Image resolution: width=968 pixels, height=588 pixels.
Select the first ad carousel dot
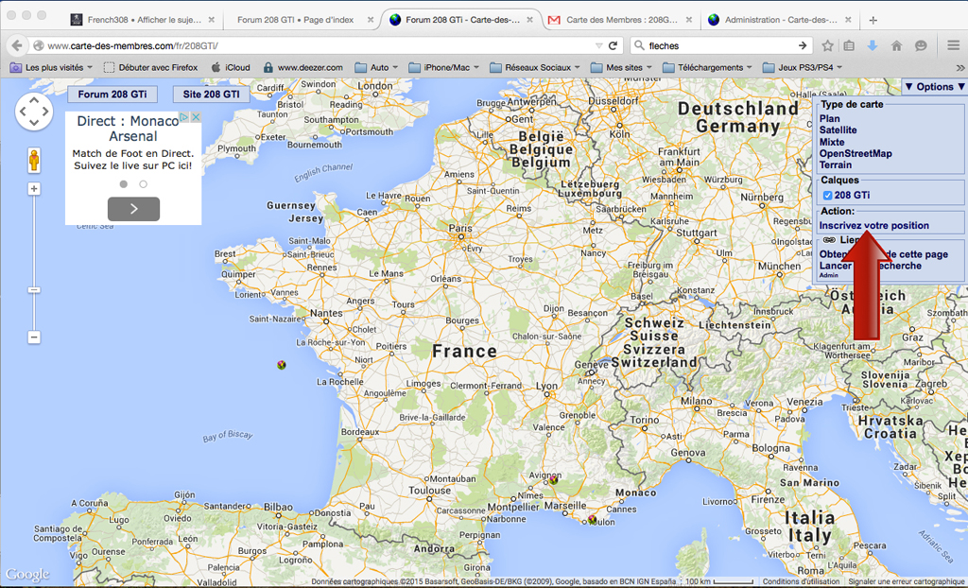[124, 184]
